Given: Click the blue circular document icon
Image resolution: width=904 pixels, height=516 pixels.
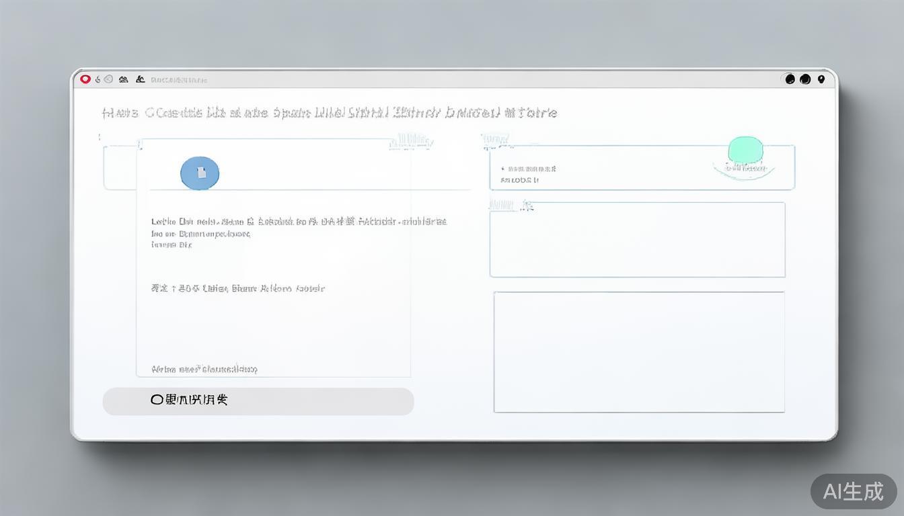Looking at the screenshot, I should click(200, 173).
